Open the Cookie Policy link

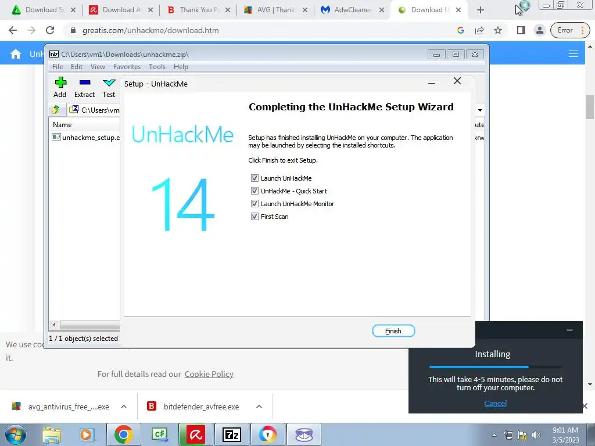pyautogui.click(x=209, y=374)
